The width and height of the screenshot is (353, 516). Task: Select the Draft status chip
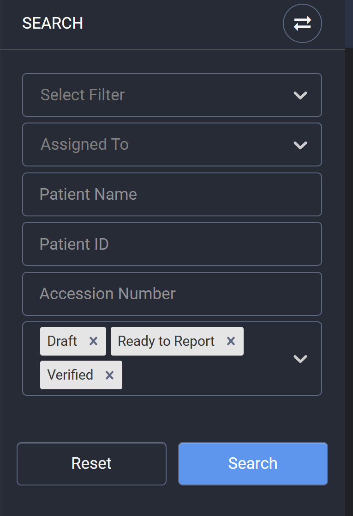[x=62, y=341]
